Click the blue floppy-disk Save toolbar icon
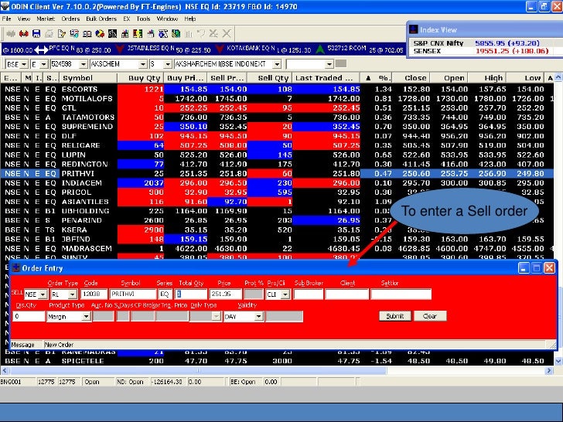 pyautogui.click(x=36, y=34)
